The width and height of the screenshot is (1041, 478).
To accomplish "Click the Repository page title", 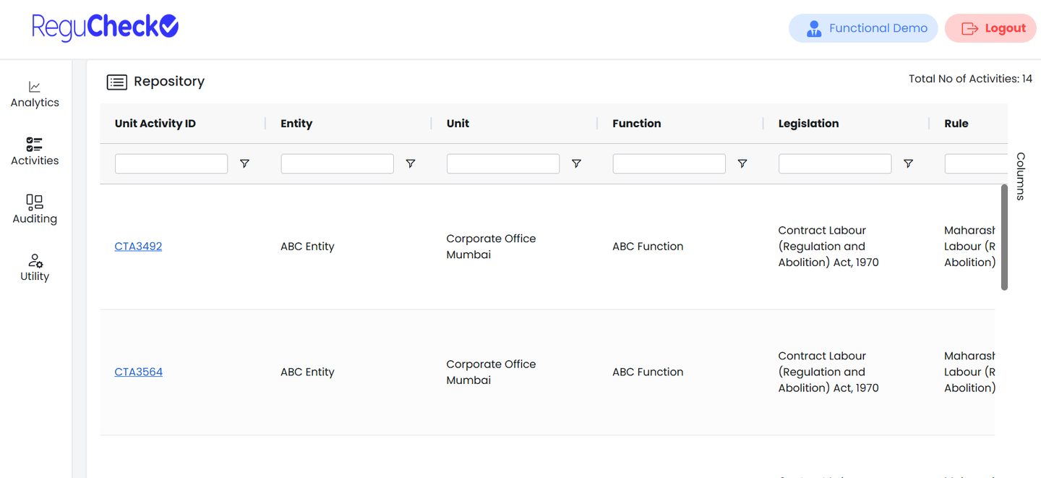I will 169,82.
